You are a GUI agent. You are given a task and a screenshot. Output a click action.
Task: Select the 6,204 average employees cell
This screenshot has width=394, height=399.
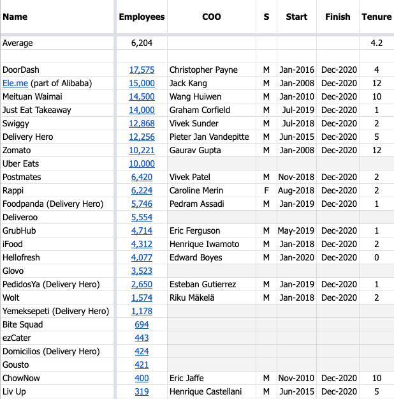[142, 43]
